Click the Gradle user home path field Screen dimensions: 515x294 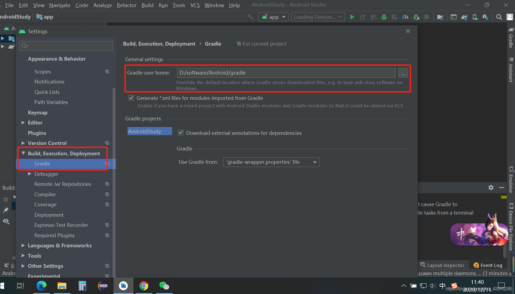(x=286, y=73)
